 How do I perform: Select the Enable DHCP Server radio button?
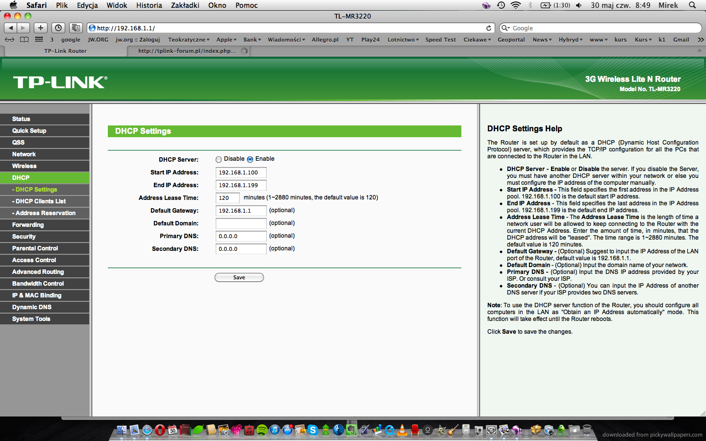250,159
